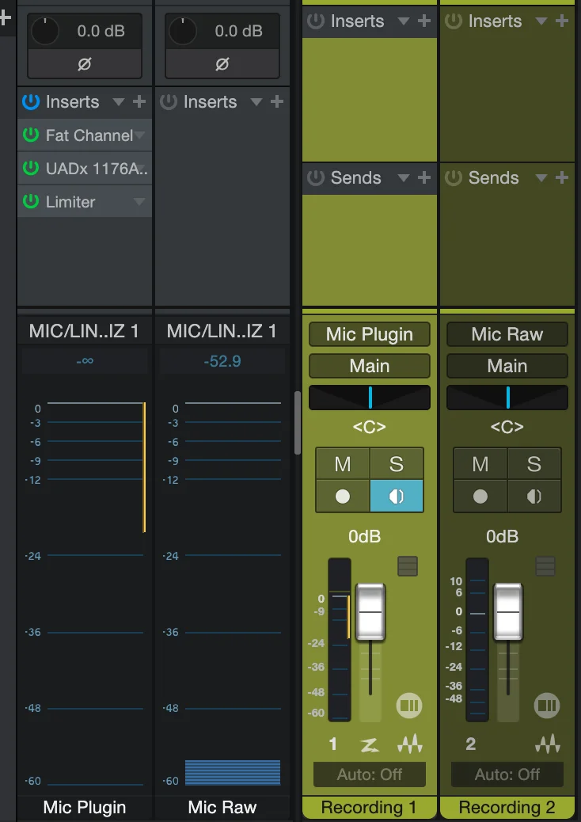Toggle Inserts power on Mic Plugin input
The image size is (581, 822).
point(31,101)
